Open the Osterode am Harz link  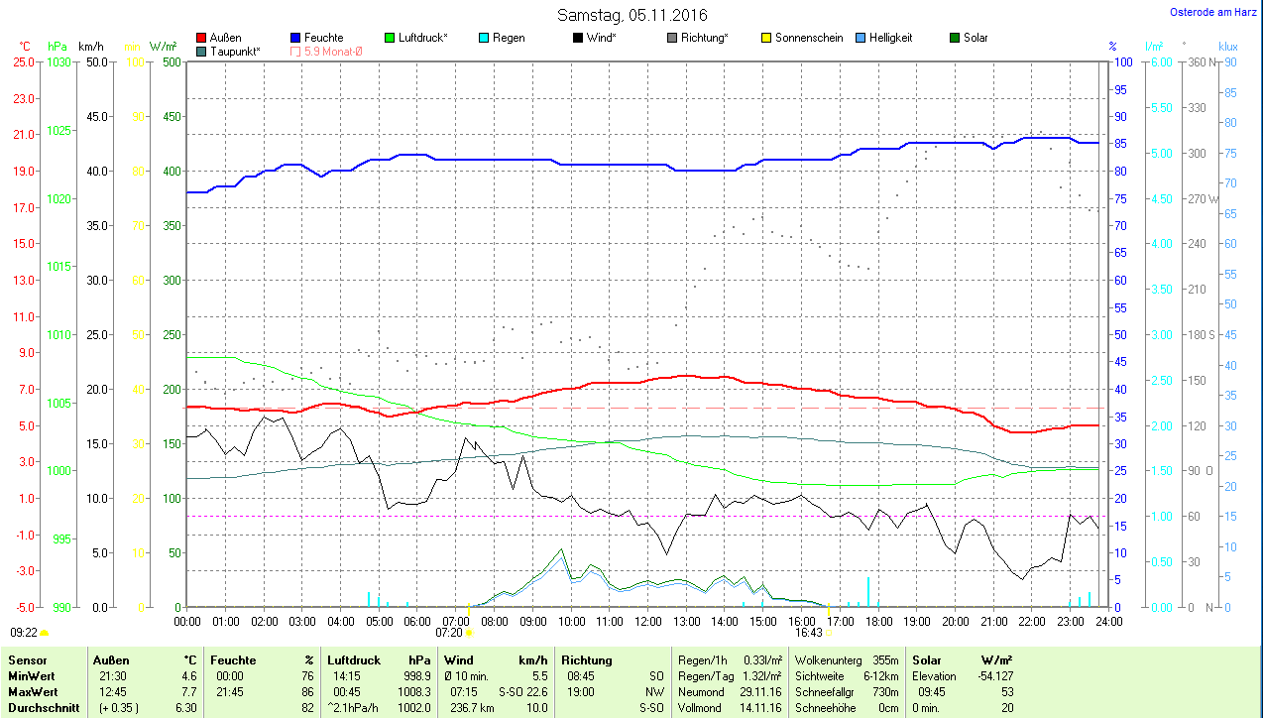click(x=1215, y=13)
